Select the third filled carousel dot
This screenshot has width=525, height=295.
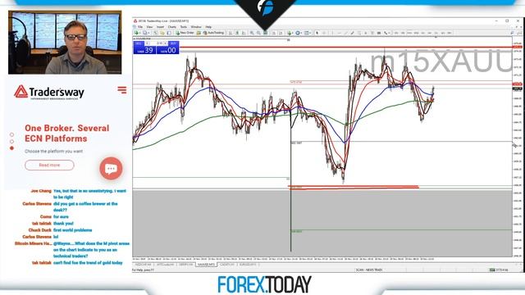pyautogui.click(x=11, y=147)
